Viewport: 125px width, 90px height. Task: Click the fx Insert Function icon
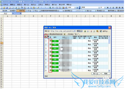(20, 13)
